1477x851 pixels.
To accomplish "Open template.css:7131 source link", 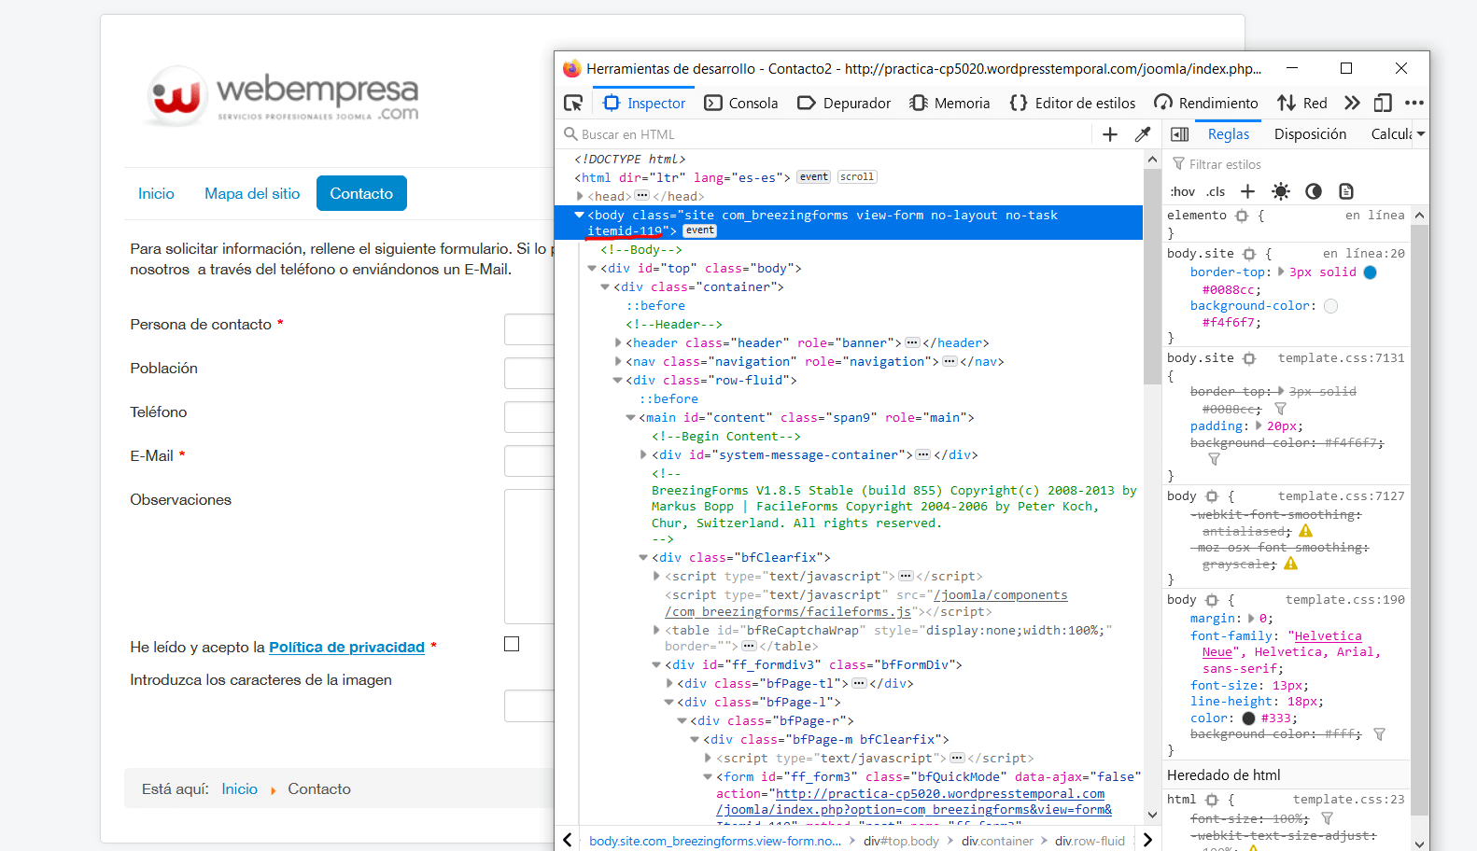I will [x=1341, y=358].
